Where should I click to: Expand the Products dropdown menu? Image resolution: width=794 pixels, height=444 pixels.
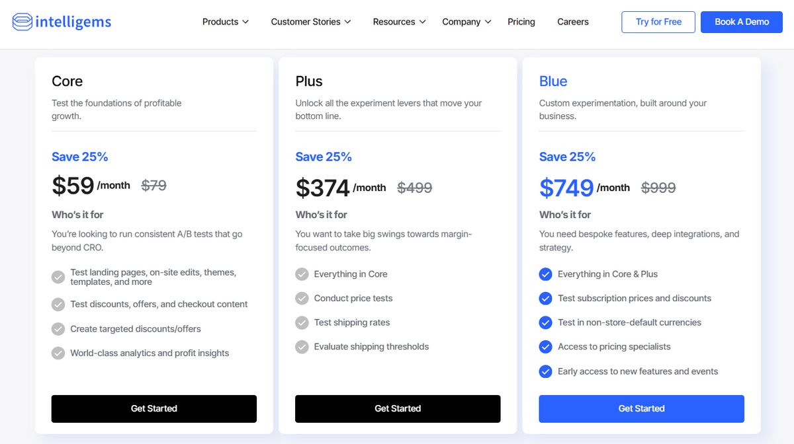[225, 21]
